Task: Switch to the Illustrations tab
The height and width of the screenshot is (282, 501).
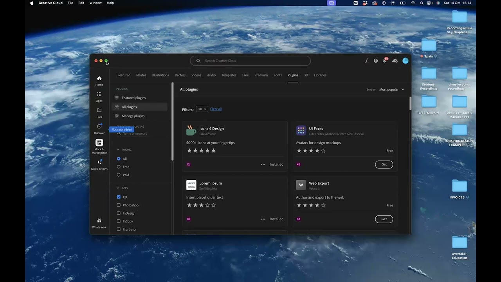Action: pyautogui.click(x=160, y=75)
